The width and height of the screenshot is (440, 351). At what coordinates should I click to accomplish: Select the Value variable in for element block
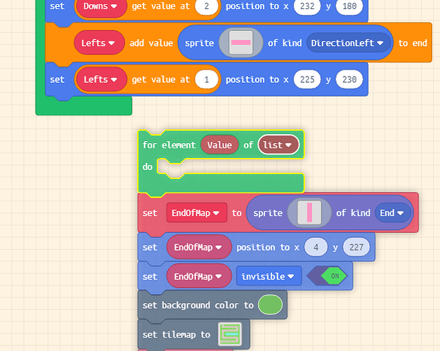[219, 145]
